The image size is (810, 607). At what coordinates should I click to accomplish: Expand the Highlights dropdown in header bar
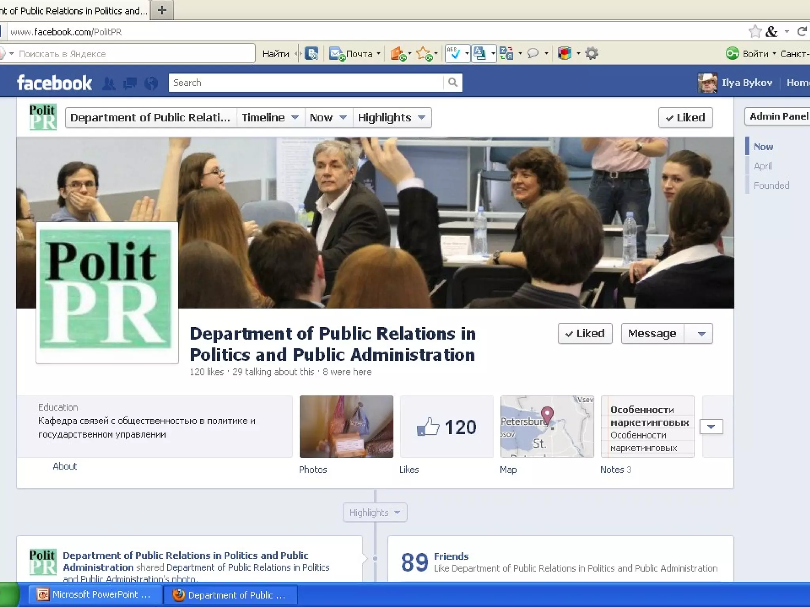coord(392,118)
